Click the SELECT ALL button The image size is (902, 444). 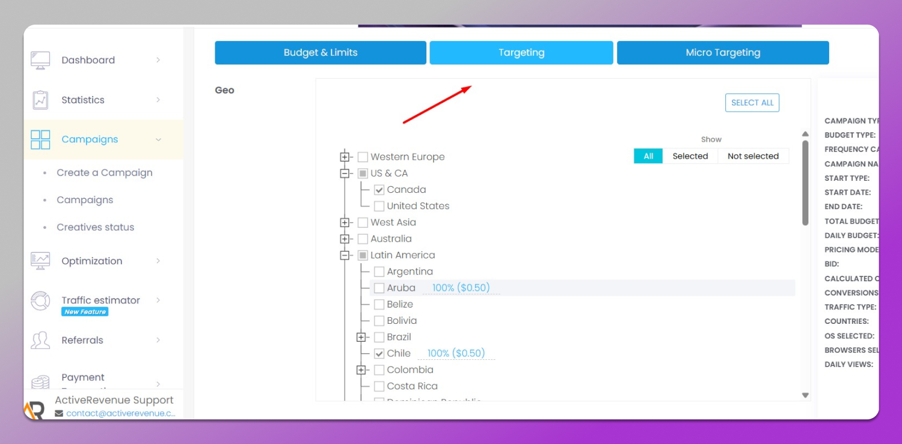[752, 102]
